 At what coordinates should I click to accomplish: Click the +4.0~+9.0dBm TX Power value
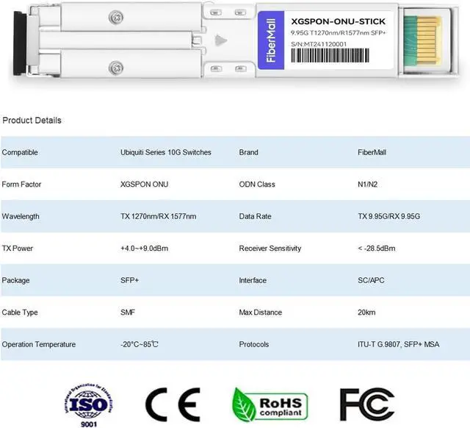144,249
